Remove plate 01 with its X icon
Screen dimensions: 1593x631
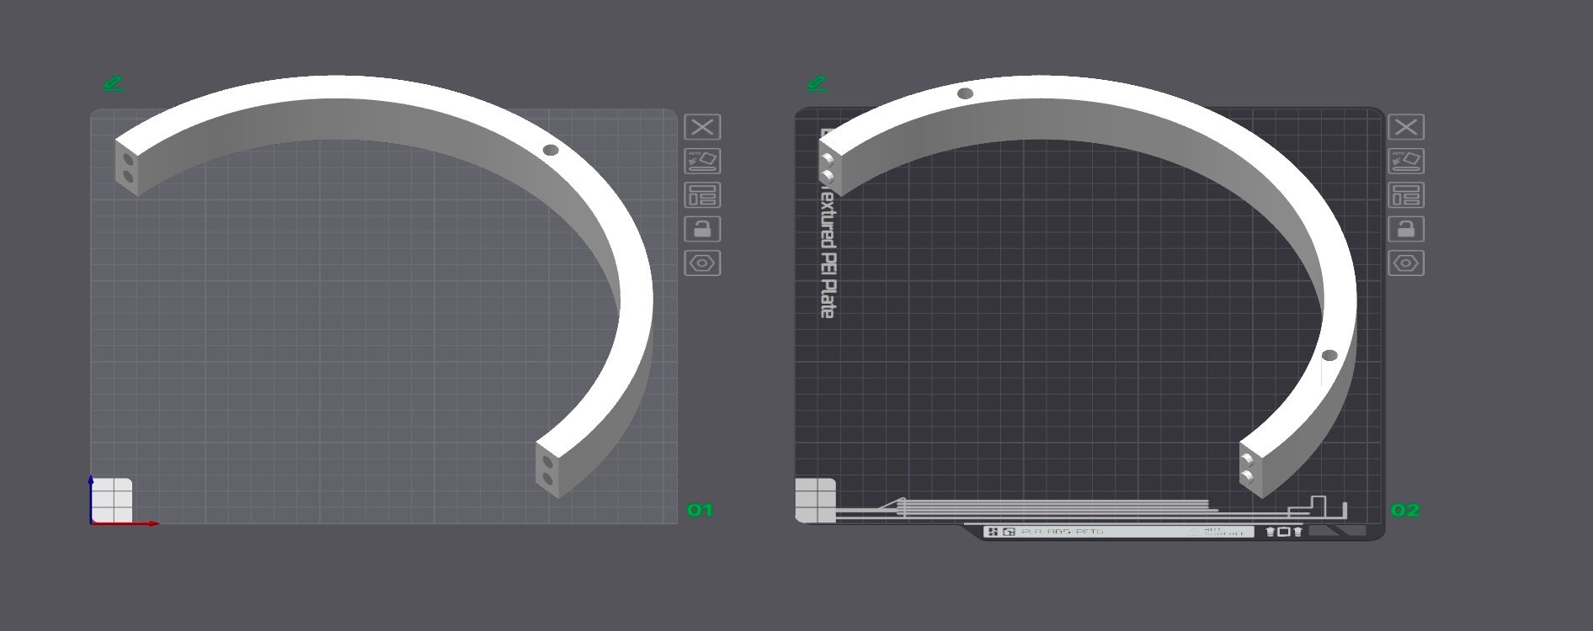pos(702,127)
